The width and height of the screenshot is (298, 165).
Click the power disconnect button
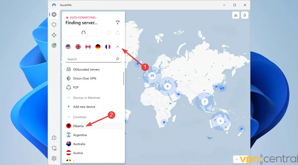coord(109,33)
